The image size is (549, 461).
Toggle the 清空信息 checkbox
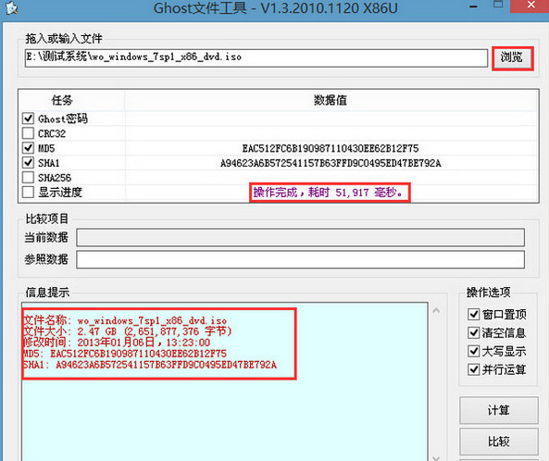click(473, 332)
